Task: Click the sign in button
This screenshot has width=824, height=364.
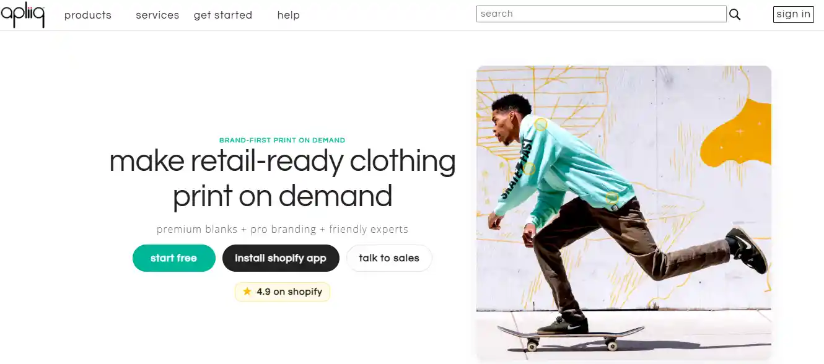Action: [793, 14]
